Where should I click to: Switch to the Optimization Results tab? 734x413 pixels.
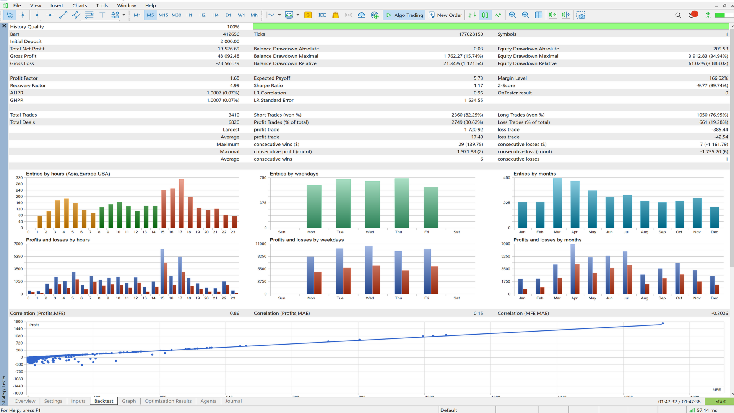pyautogui.click(x=168, y=401)
